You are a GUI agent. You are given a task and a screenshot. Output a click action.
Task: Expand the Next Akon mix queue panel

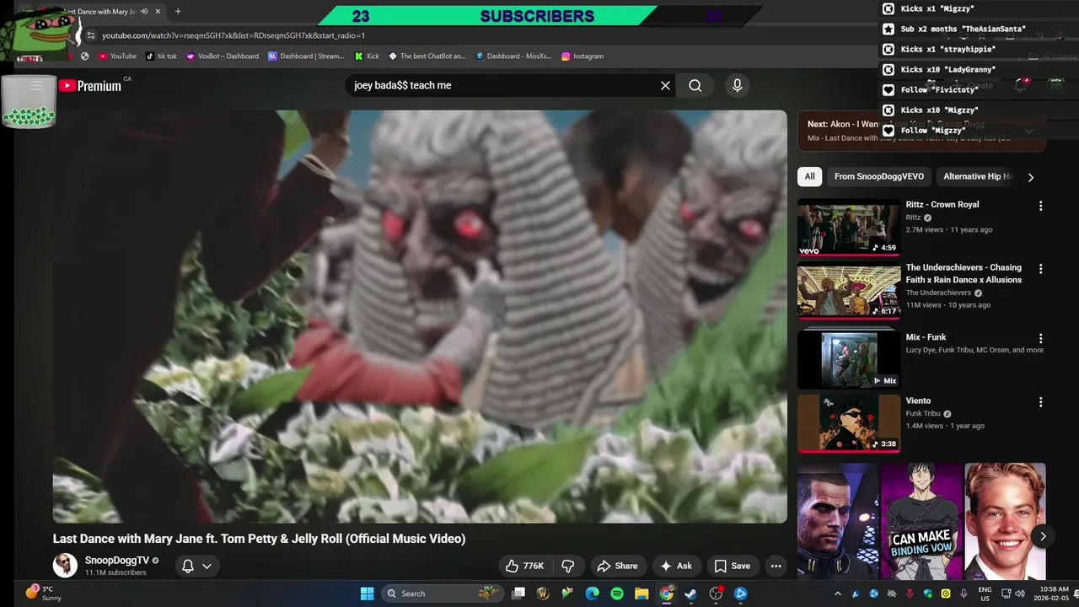(1028, 131)
